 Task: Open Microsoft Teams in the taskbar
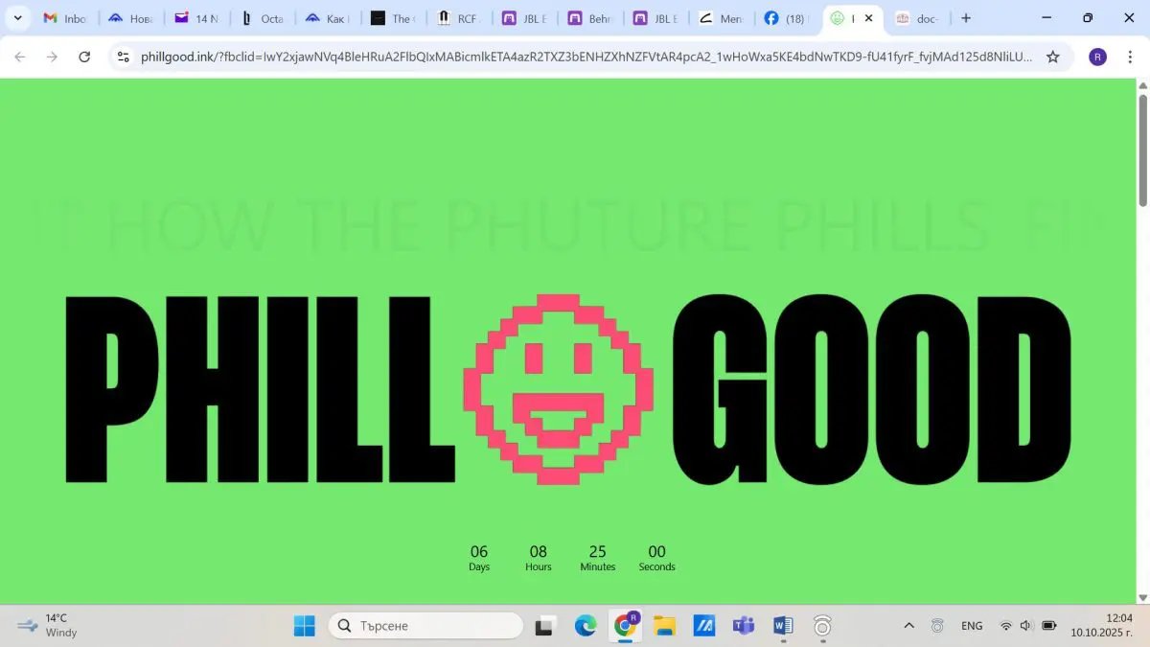coord(744,626)
